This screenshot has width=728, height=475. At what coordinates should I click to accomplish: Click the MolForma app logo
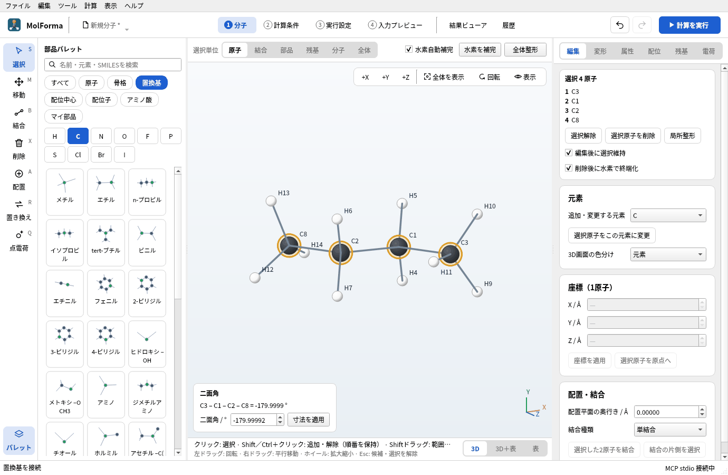[x=14, y=25]
